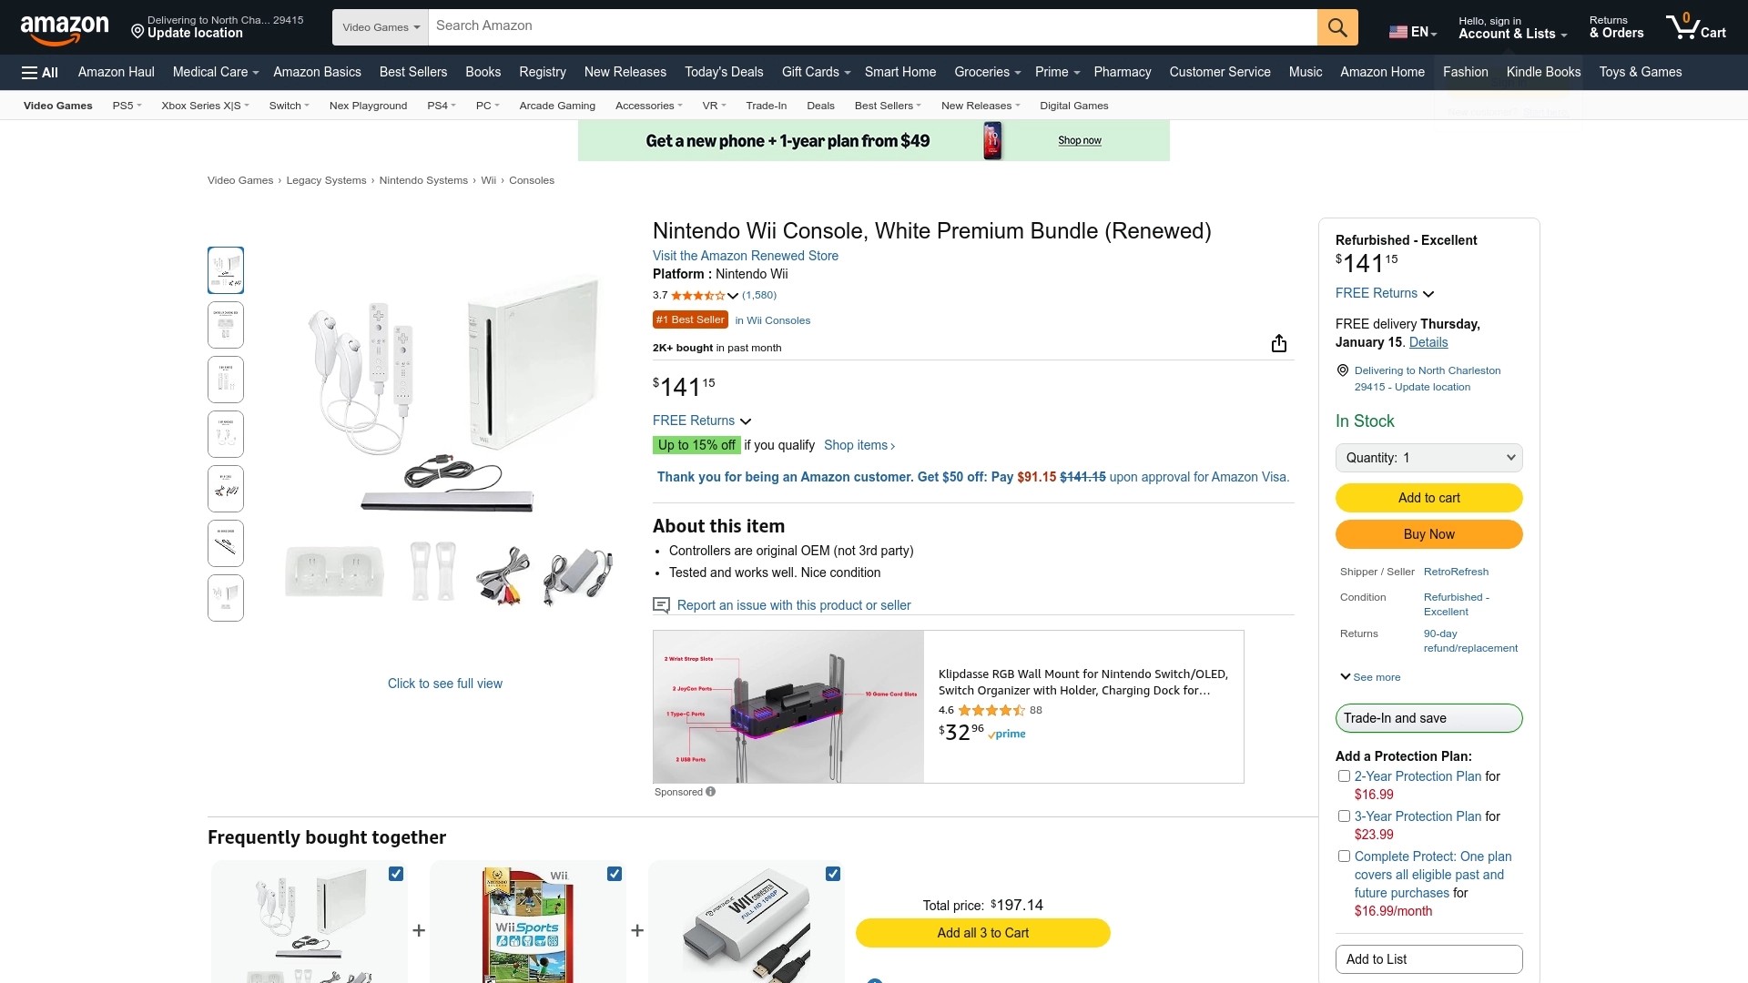Uncheck the Wii Sports bundle item checkbox

tap(615, 874)
